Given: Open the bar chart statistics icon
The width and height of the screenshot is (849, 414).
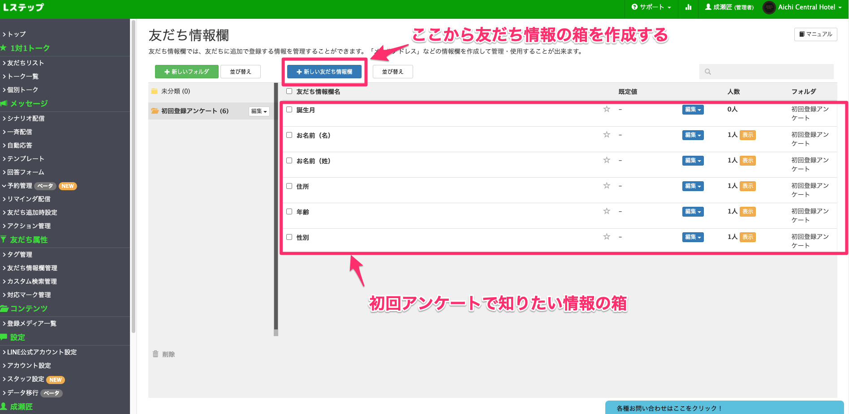Looking at the screenshot, I should click(688, 7).
